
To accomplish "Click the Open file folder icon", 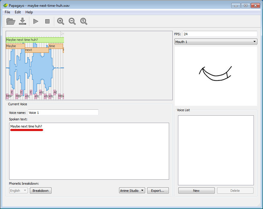I will 11,21.
